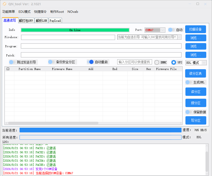Click the table scrollbar left arrow

click(x=7, y=123)
